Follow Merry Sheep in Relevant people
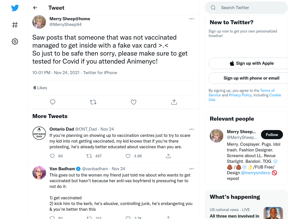 click(272, 135)
